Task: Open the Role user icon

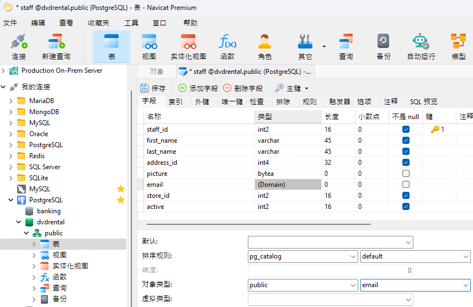Action: click(264, 41)
